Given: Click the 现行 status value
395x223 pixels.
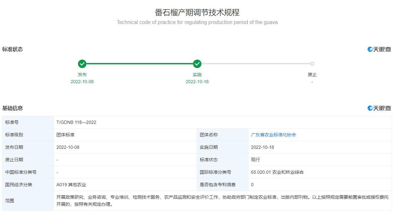Looking at the screenshot, I should tap(256, 160).
